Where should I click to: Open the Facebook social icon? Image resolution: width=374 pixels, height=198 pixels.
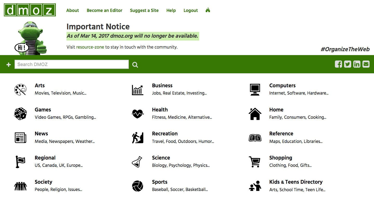pos(338,64)
